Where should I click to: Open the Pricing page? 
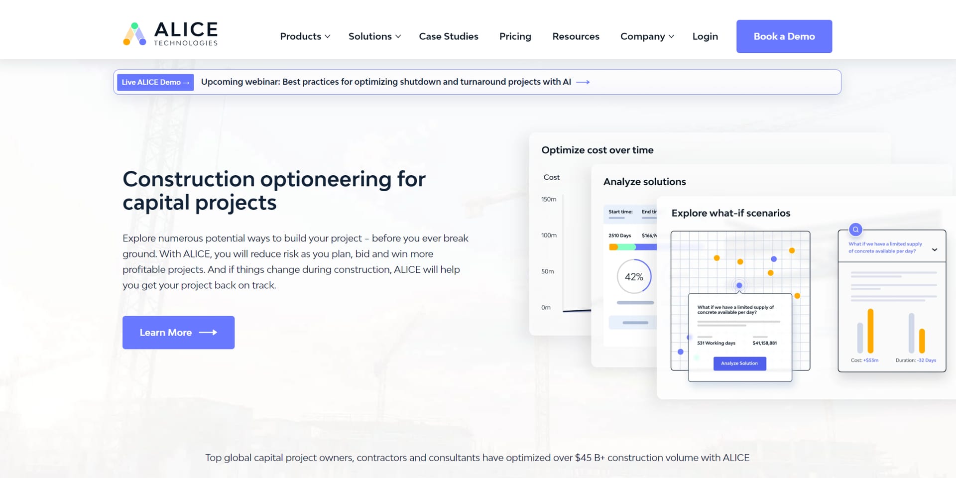click(x=515, y=36)
